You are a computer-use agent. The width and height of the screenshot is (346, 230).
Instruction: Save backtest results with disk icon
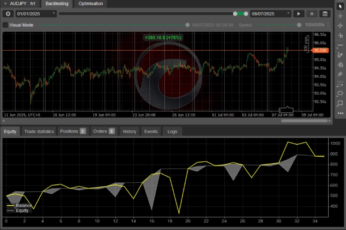click(x=325, y=14)
